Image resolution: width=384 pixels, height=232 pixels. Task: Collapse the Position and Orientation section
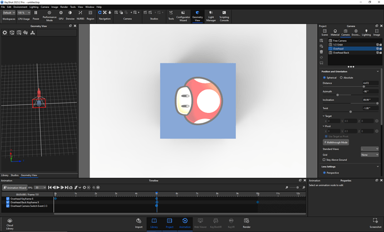377,71
